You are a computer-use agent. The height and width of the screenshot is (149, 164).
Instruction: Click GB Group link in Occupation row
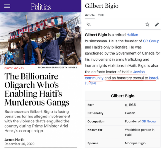[x=149, y=121]
